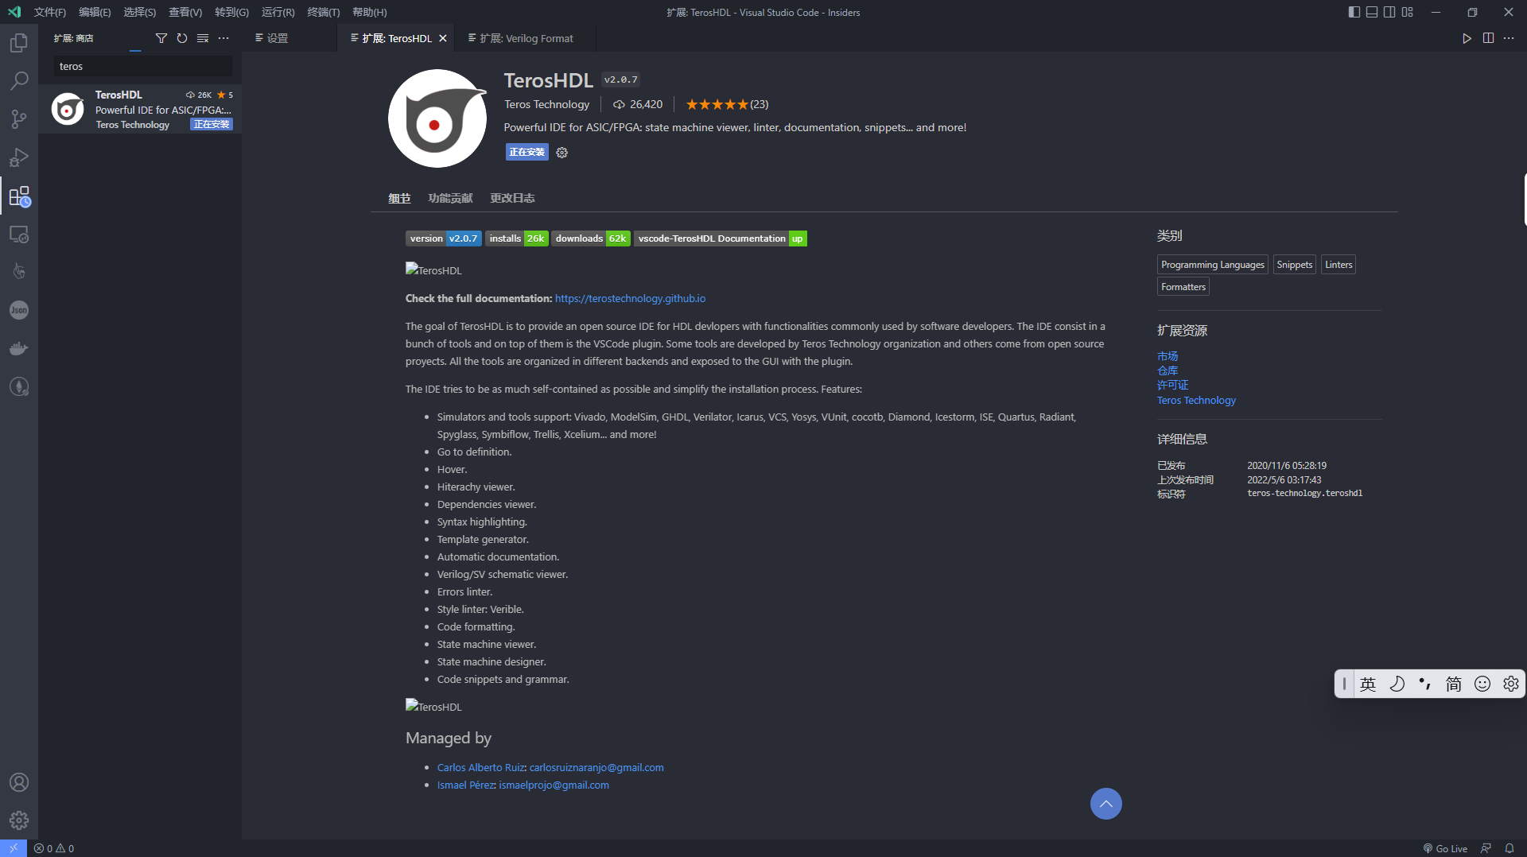Refresh the extensions list
The width and height of the screenshot is (1527, 857).
[x=182, y=38]
